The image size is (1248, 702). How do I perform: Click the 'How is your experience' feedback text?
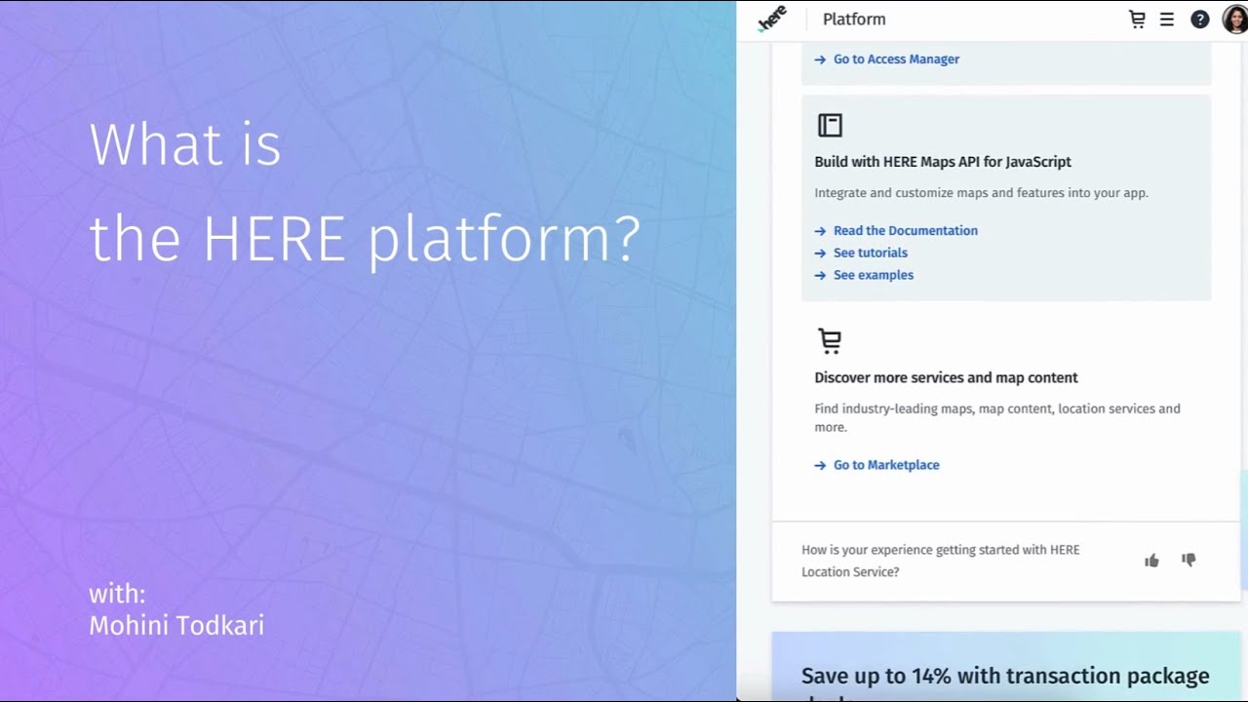tap(941, 561)
